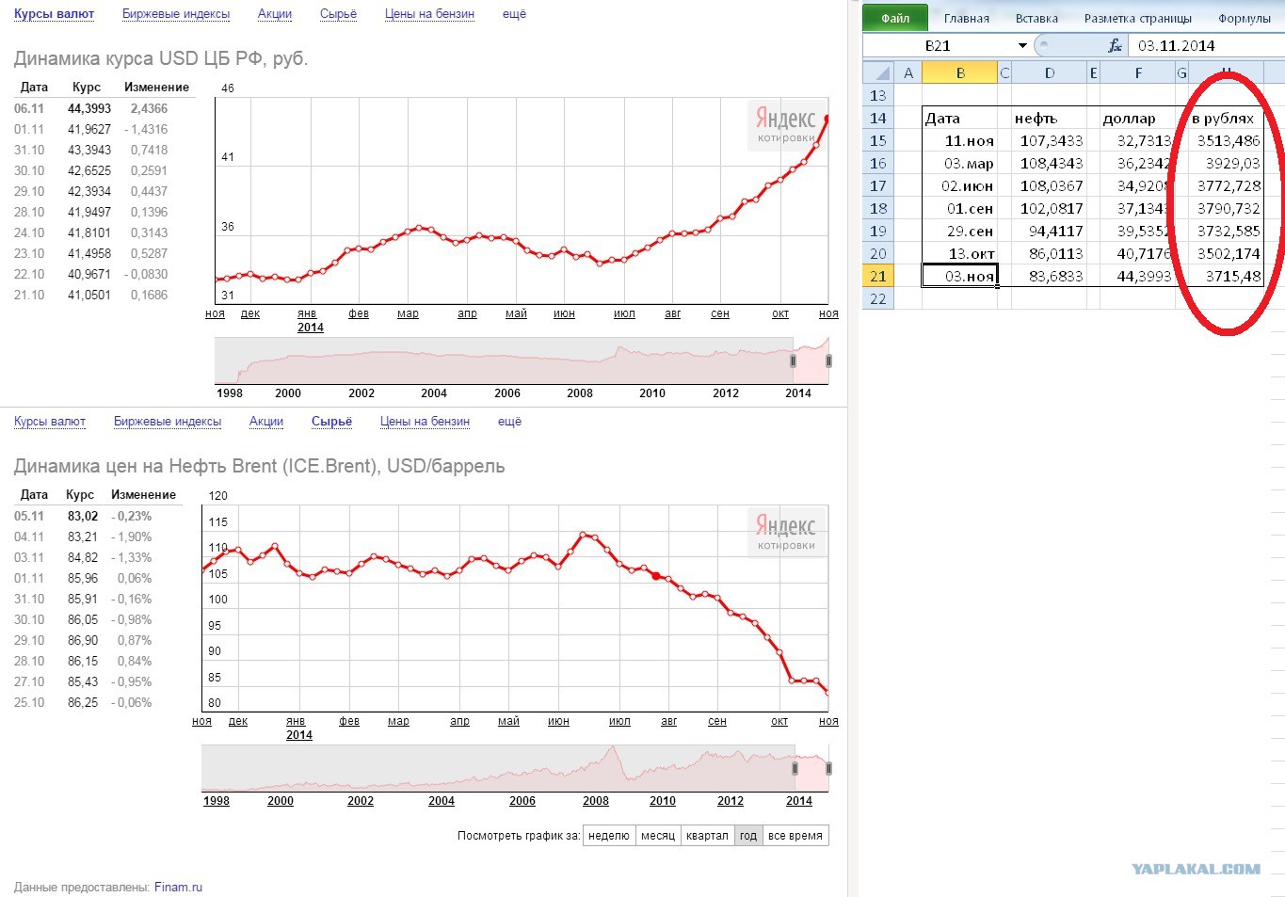Click the formula bar showing 03.11.2014
The width and height of the screenshot is (1285, 897).
[x=1206, y=45]
